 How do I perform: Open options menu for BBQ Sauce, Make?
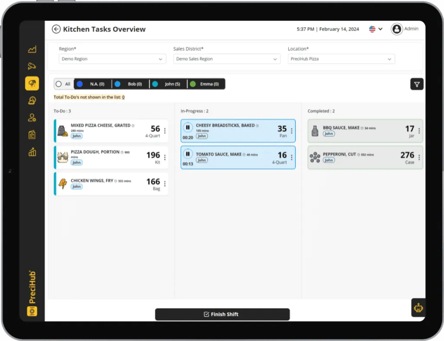pyautogui.click(x=419, y=131)
